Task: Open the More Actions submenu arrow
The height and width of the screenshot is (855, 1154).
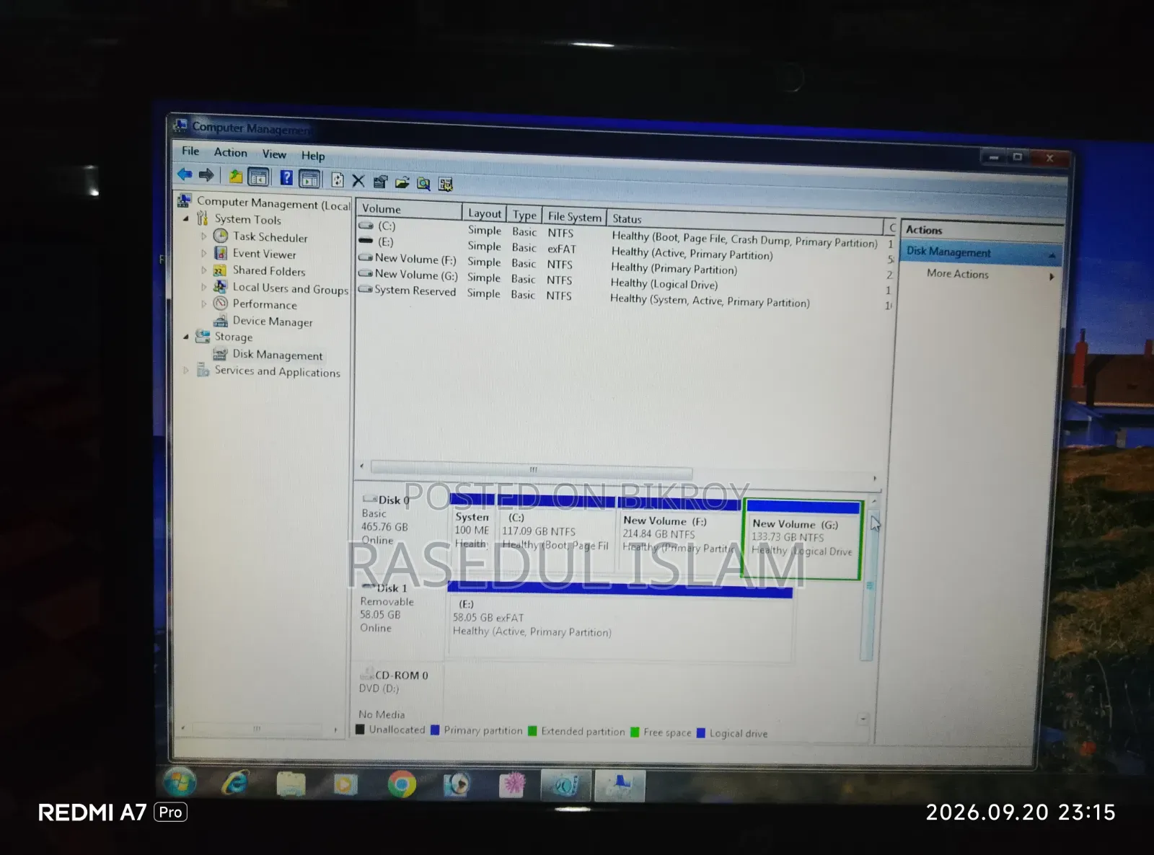Action: point(1052,276)
